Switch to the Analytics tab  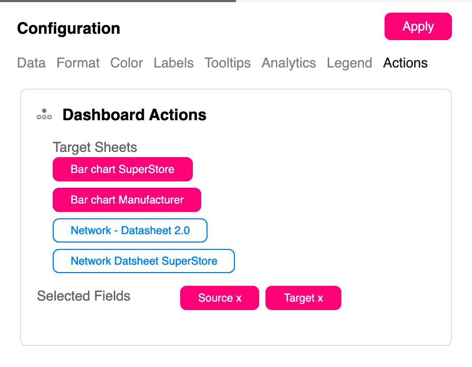[x=289, y=63]
